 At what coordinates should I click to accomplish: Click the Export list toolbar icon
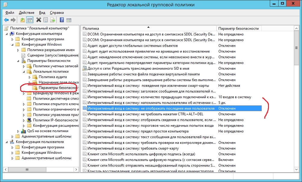pyautogui.click(x=53, y=20)
